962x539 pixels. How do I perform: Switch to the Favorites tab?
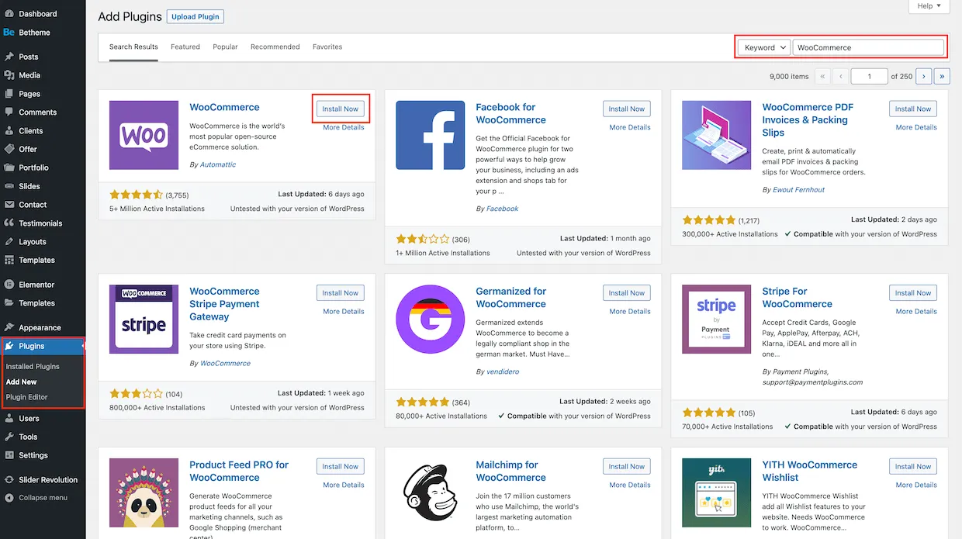point(327,47)
